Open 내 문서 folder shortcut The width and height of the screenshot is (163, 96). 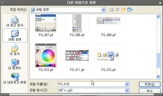pyautogui.click(x=15, y=50)
